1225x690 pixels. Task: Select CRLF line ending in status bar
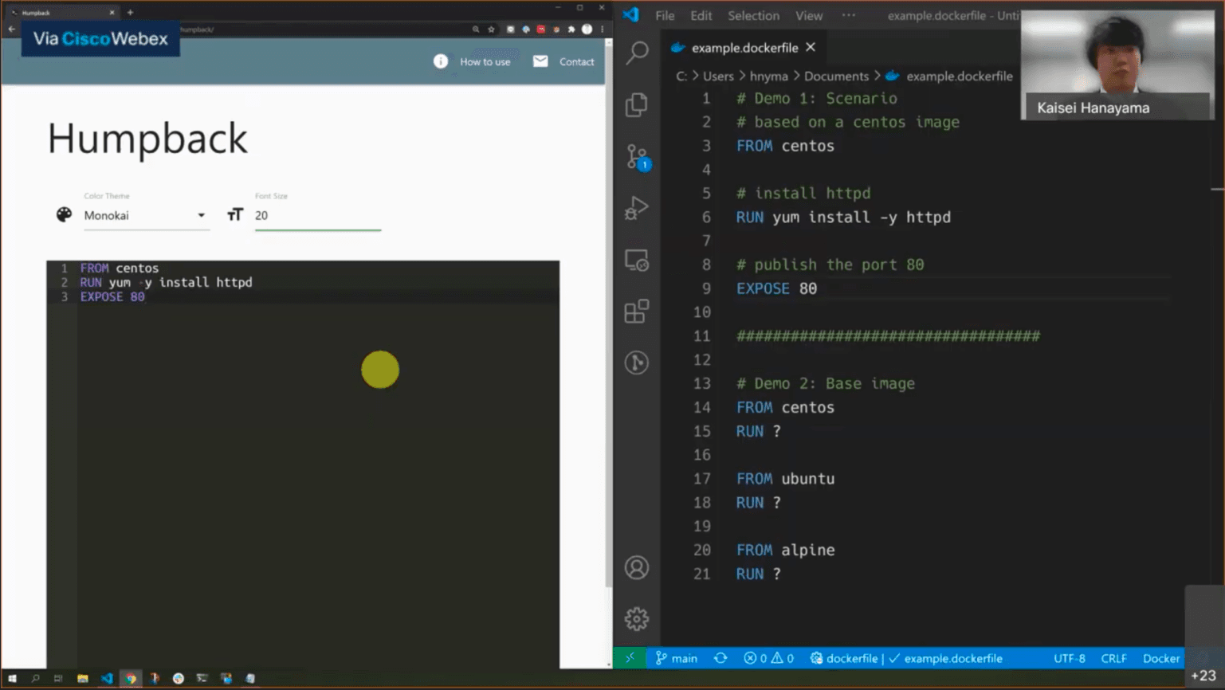pyautogui.click(x=1113, y=658)
